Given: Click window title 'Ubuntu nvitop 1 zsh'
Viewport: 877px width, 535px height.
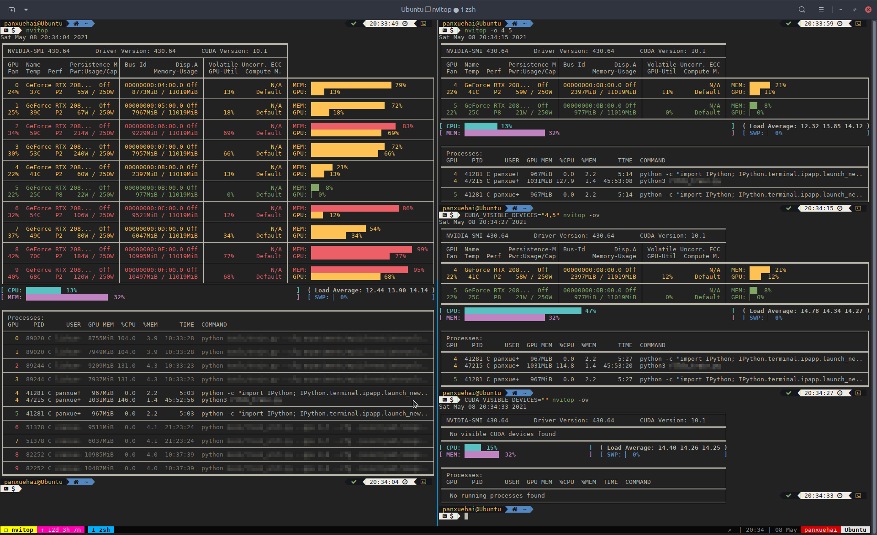Looking at the screenshot, I should click(x=438, y=10).
